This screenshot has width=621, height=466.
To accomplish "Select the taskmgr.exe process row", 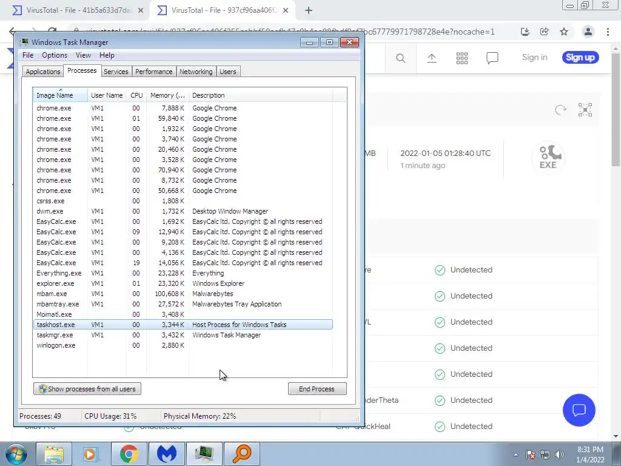I will click(183, 335).
